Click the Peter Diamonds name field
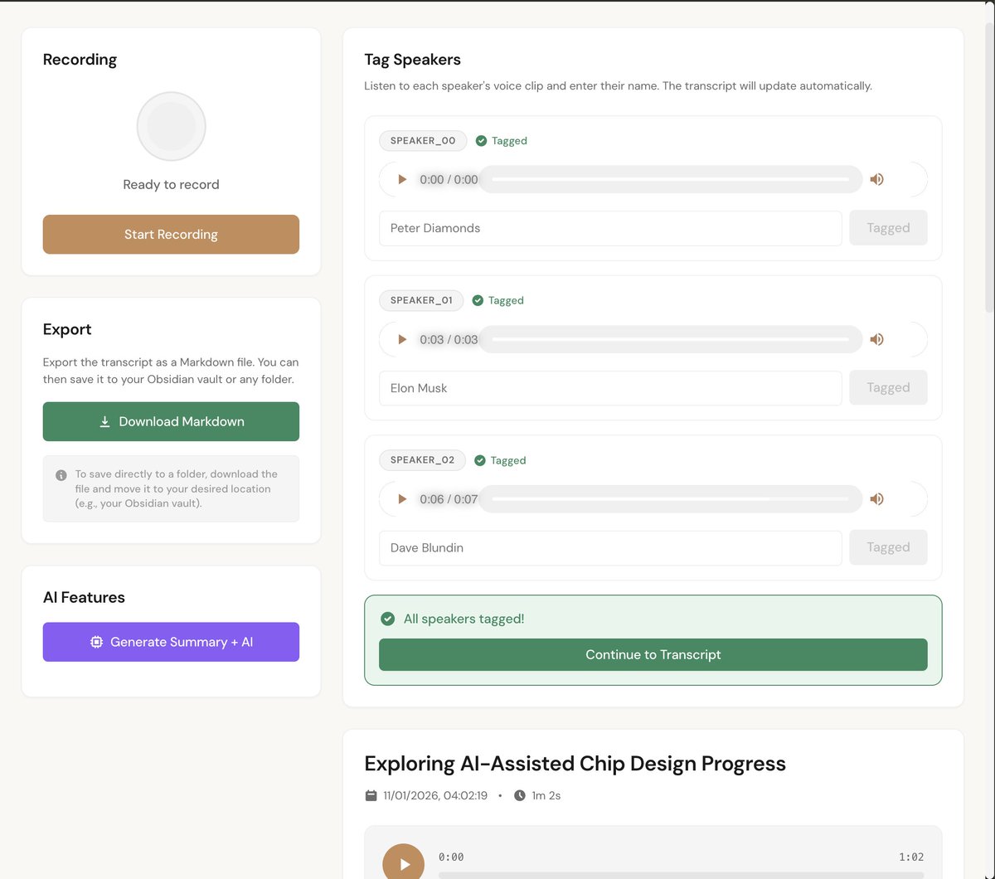Screen dimensions: 995x879 610,228
